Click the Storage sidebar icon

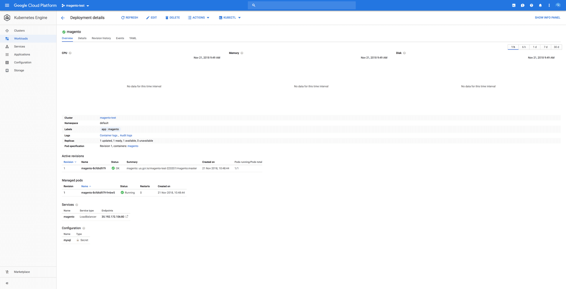[7, 70]
